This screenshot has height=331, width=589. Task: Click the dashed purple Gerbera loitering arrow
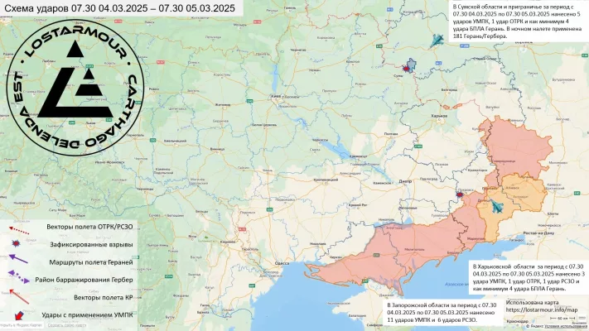pos(18,280)
